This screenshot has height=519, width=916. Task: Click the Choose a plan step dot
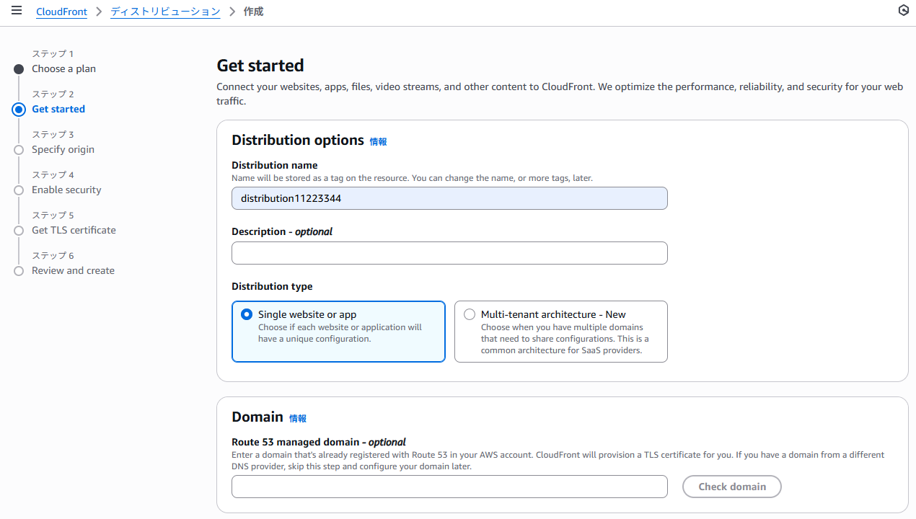19,69
